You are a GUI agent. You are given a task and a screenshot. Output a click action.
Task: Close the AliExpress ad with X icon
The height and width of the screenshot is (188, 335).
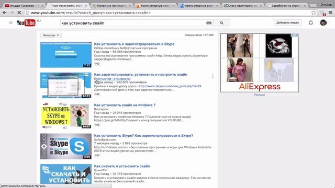coord(297,35)
